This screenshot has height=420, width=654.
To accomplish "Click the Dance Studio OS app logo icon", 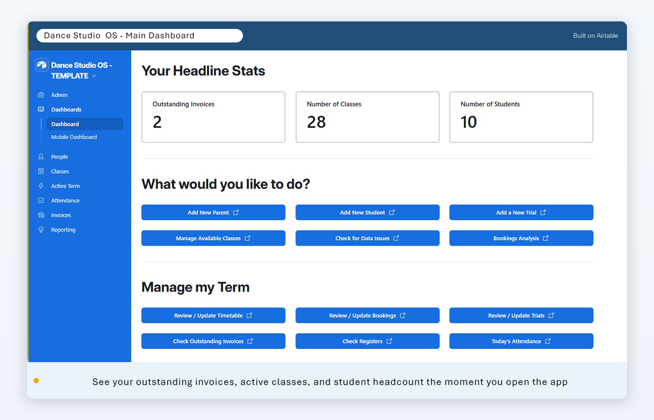I will pos(42,65).
